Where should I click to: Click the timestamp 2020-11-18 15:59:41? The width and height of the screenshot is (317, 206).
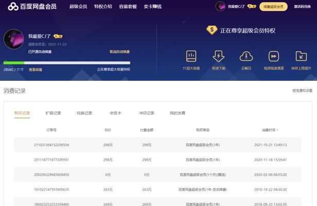pyautogui.click(x=270, y=160)
